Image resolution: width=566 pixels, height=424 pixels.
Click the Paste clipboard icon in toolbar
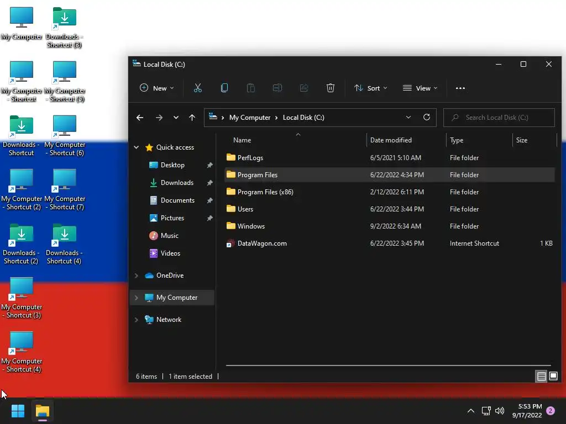250,88
